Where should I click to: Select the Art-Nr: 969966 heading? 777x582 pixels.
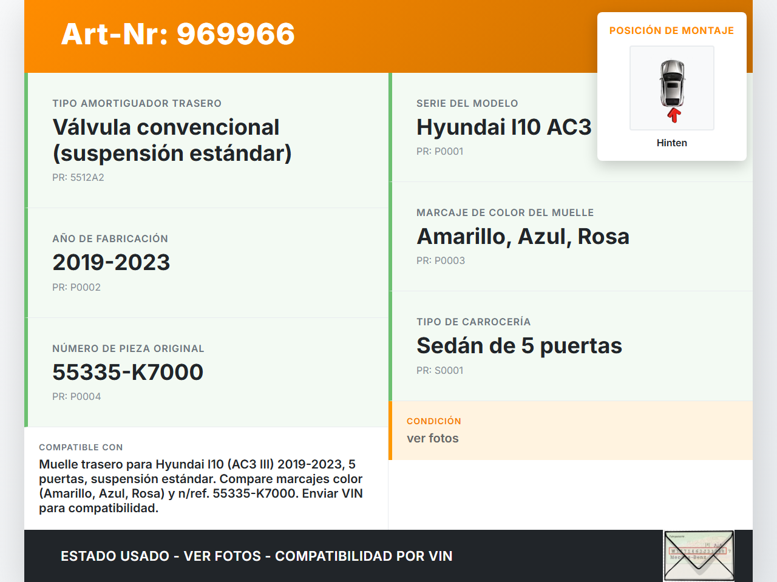pos(178,34)
